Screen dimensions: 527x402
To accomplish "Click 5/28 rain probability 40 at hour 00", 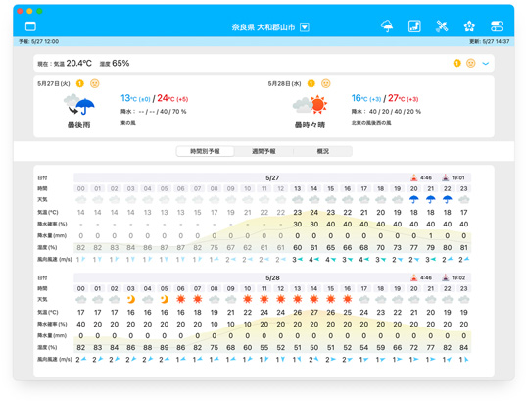I will click(x=81, y=324).
